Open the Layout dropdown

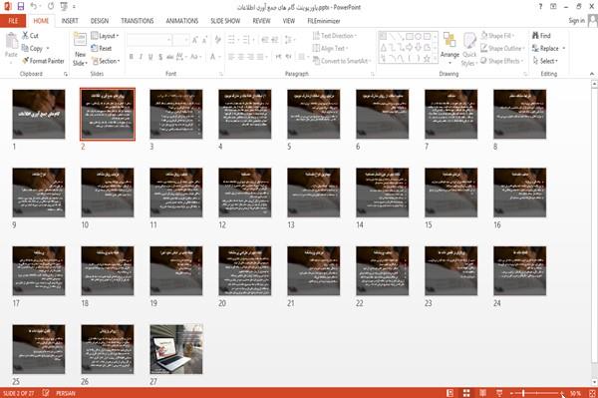point(106,36)
